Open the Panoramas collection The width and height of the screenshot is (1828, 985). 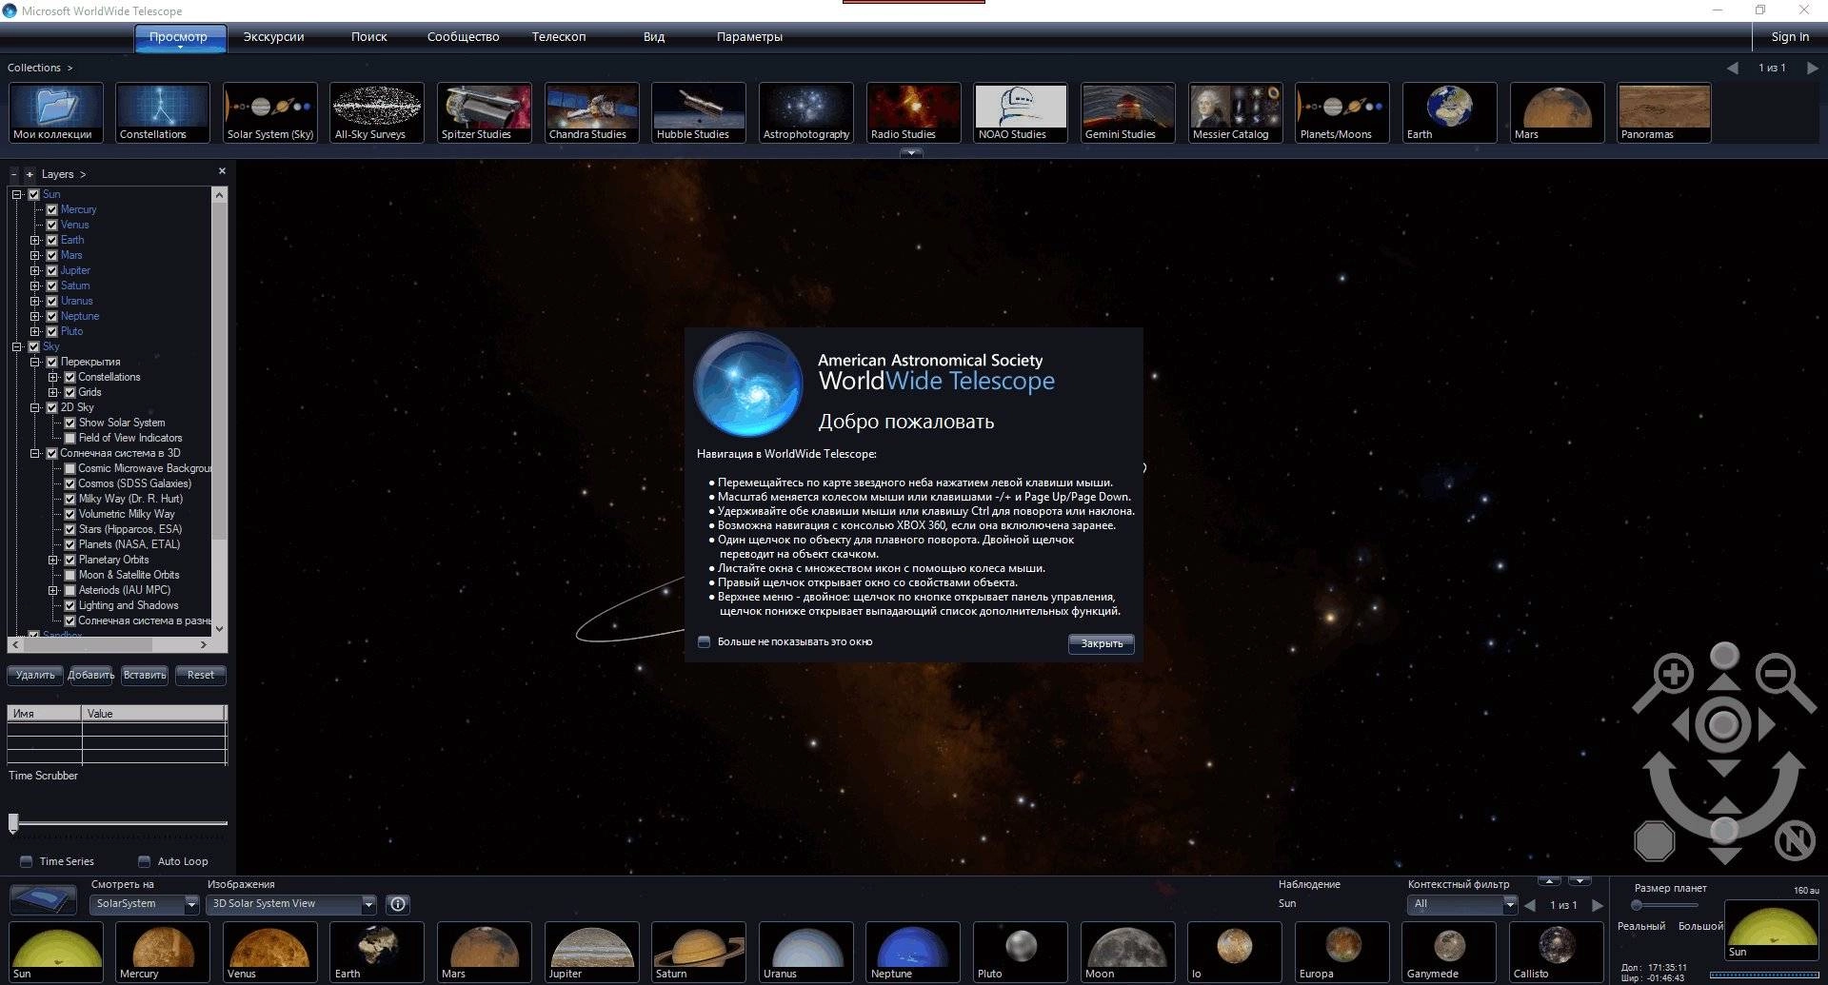click(x=1664, y=112)
